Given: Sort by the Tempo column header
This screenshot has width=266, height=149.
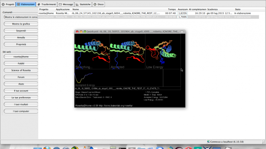Looking at the screenshot, I should 172,9.
